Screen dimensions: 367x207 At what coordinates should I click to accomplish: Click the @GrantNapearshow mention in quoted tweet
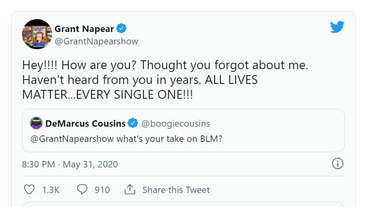[72, 139]
